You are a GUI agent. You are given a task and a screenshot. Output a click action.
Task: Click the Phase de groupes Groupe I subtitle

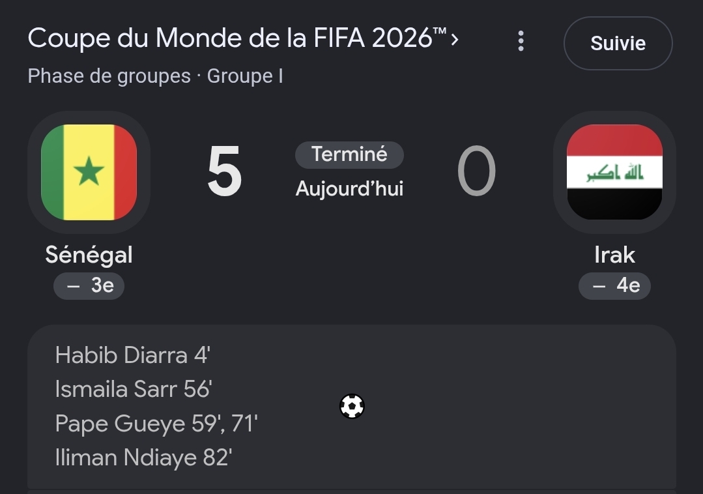[155, 76]
